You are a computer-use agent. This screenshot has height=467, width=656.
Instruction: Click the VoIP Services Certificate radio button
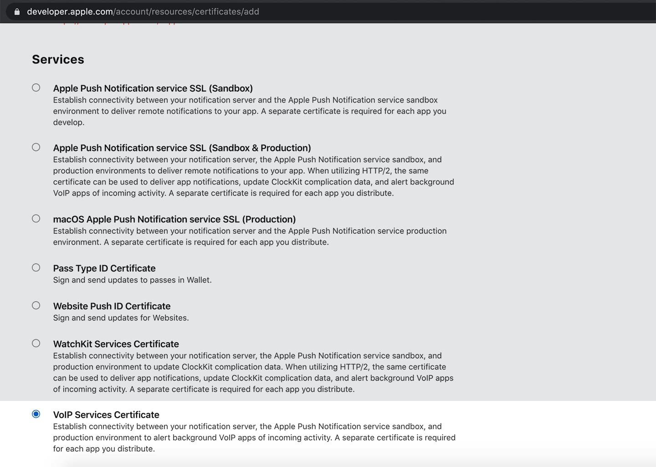click(x=36, y=414)
